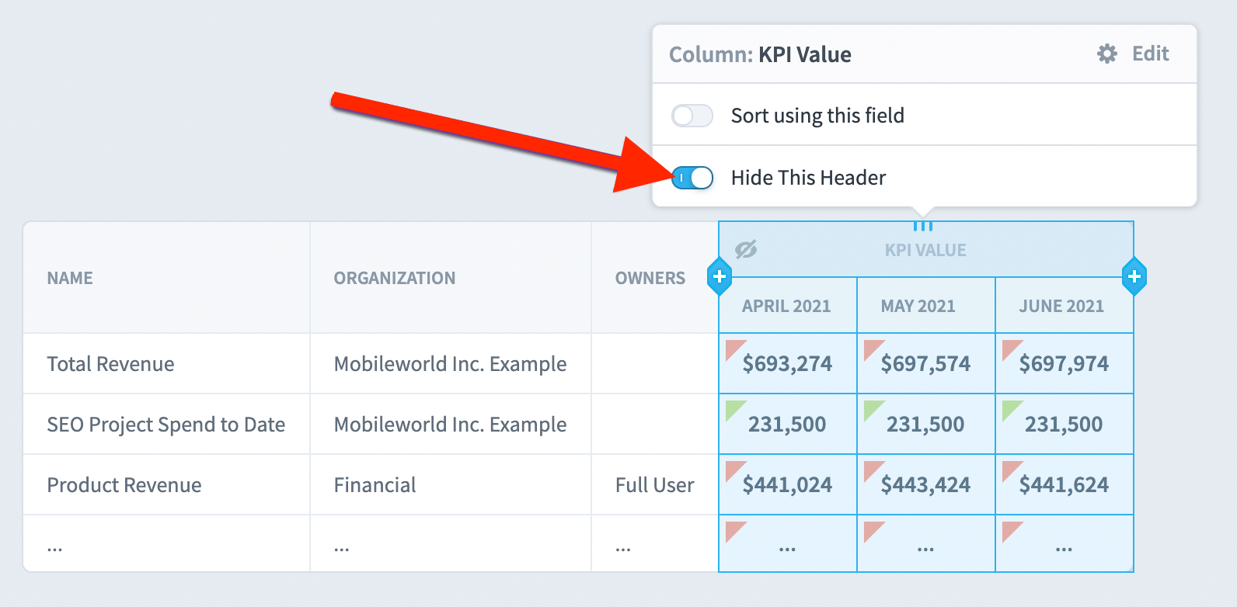
Task: Click the drag handle atop KPI Value header
Action: 923,226
